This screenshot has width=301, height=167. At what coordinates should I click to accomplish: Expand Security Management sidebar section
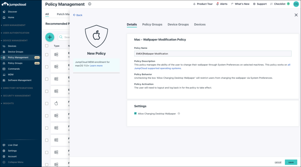point(16,96)
